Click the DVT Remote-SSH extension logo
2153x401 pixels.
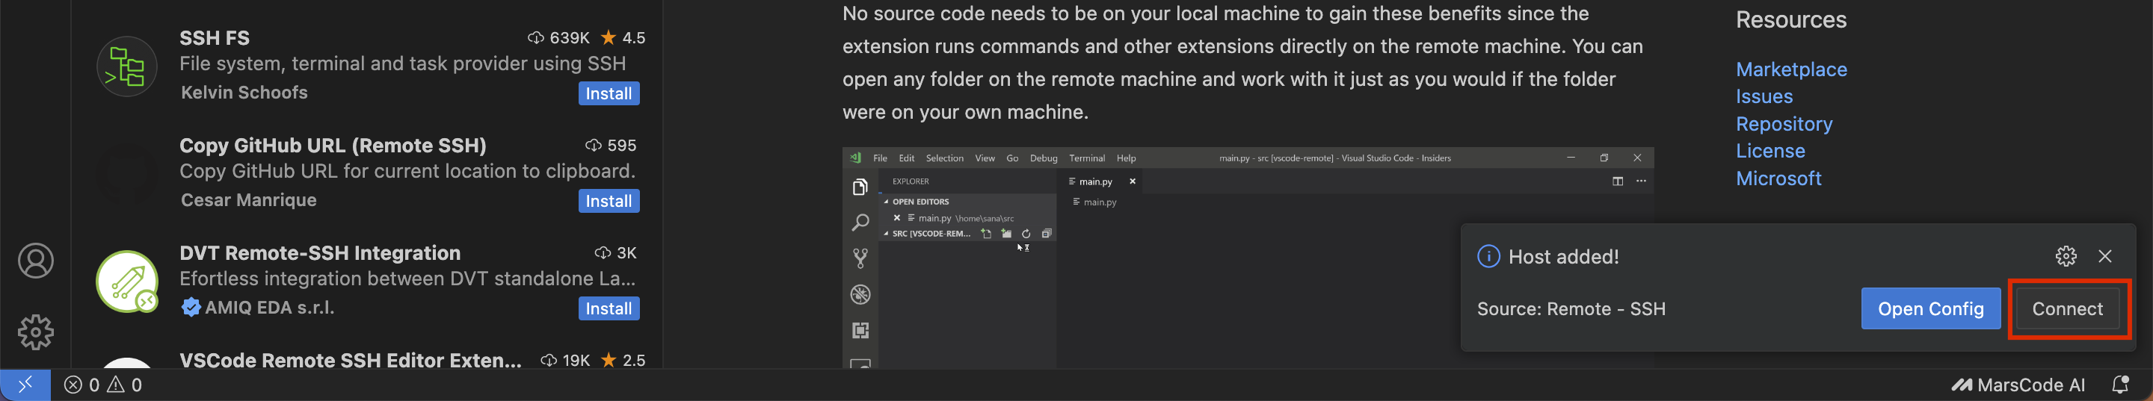(127, 282)
